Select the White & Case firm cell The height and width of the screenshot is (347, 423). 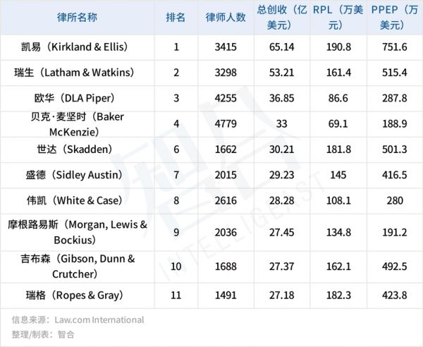pos(78,200)
